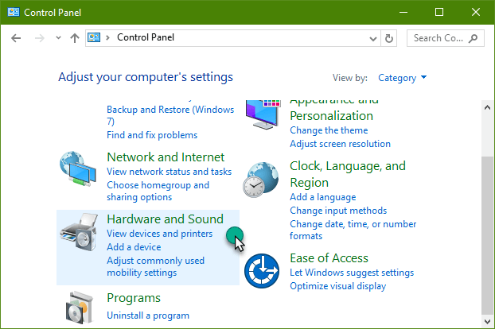Viewport: 495px width, 329px height.
Task: Click Change the theme
Action: click(329, 130)
